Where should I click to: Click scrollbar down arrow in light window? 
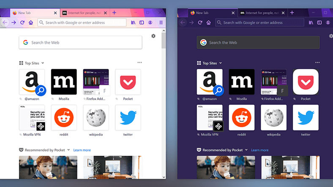[164, 177]
